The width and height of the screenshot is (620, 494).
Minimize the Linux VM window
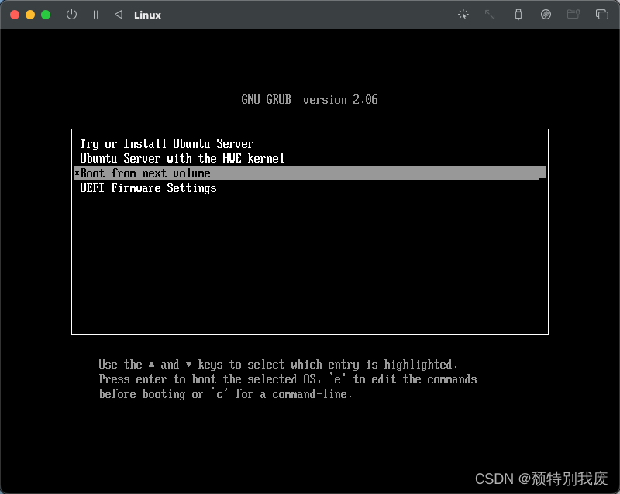click(x=30, y=15)
